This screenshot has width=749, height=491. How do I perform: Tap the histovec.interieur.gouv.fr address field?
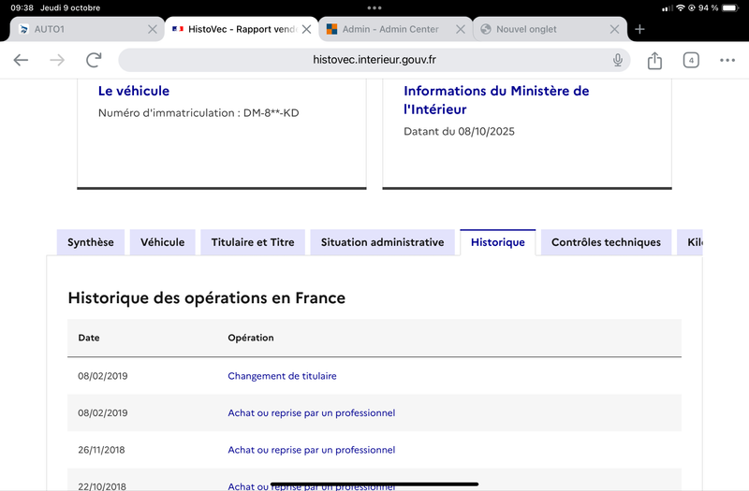point(374,60)
